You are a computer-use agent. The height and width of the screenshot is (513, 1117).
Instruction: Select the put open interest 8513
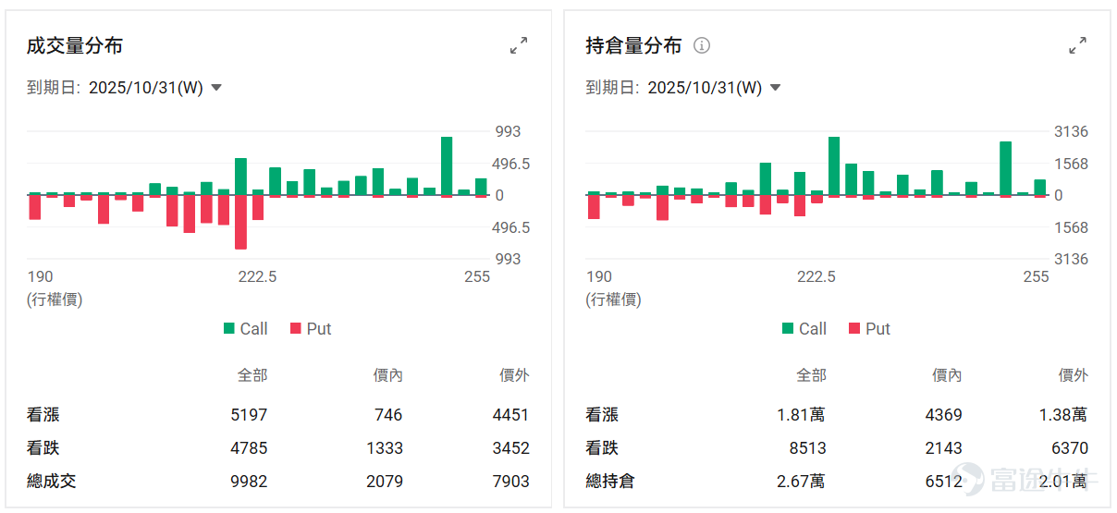(807, 448)
